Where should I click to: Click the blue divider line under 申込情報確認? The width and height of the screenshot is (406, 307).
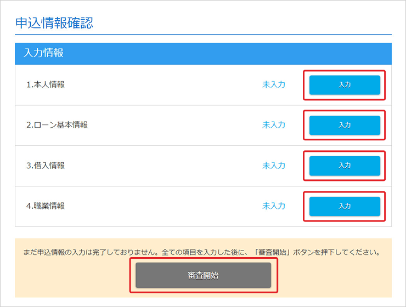tap(203, 35)
